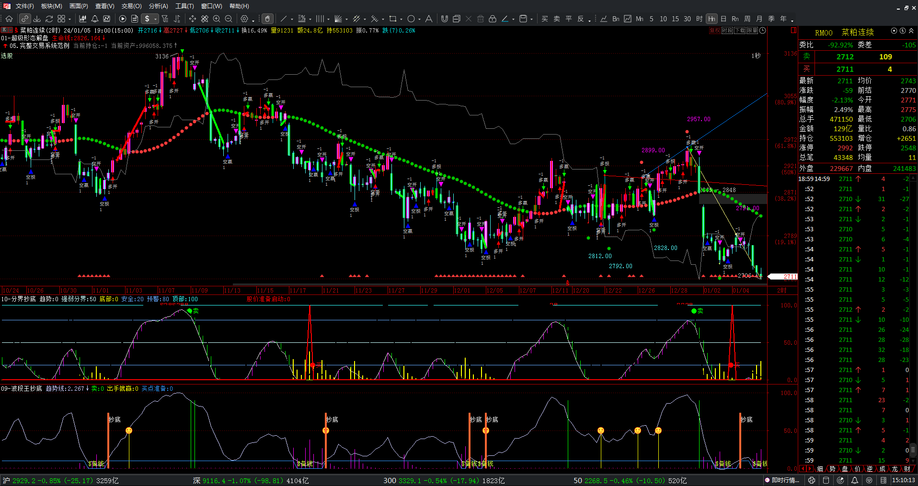
Task: Expand the rectangle shape dropdown arrow
Action: pos(401,20)
